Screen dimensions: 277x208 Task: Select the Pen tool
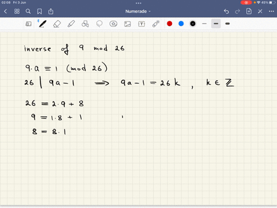[x=42, y=24]
